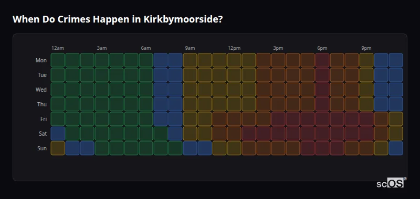The image size is (420, 199).
Task: Select the Monday 3pm orange cell
Action: click(x=278, y=60)
